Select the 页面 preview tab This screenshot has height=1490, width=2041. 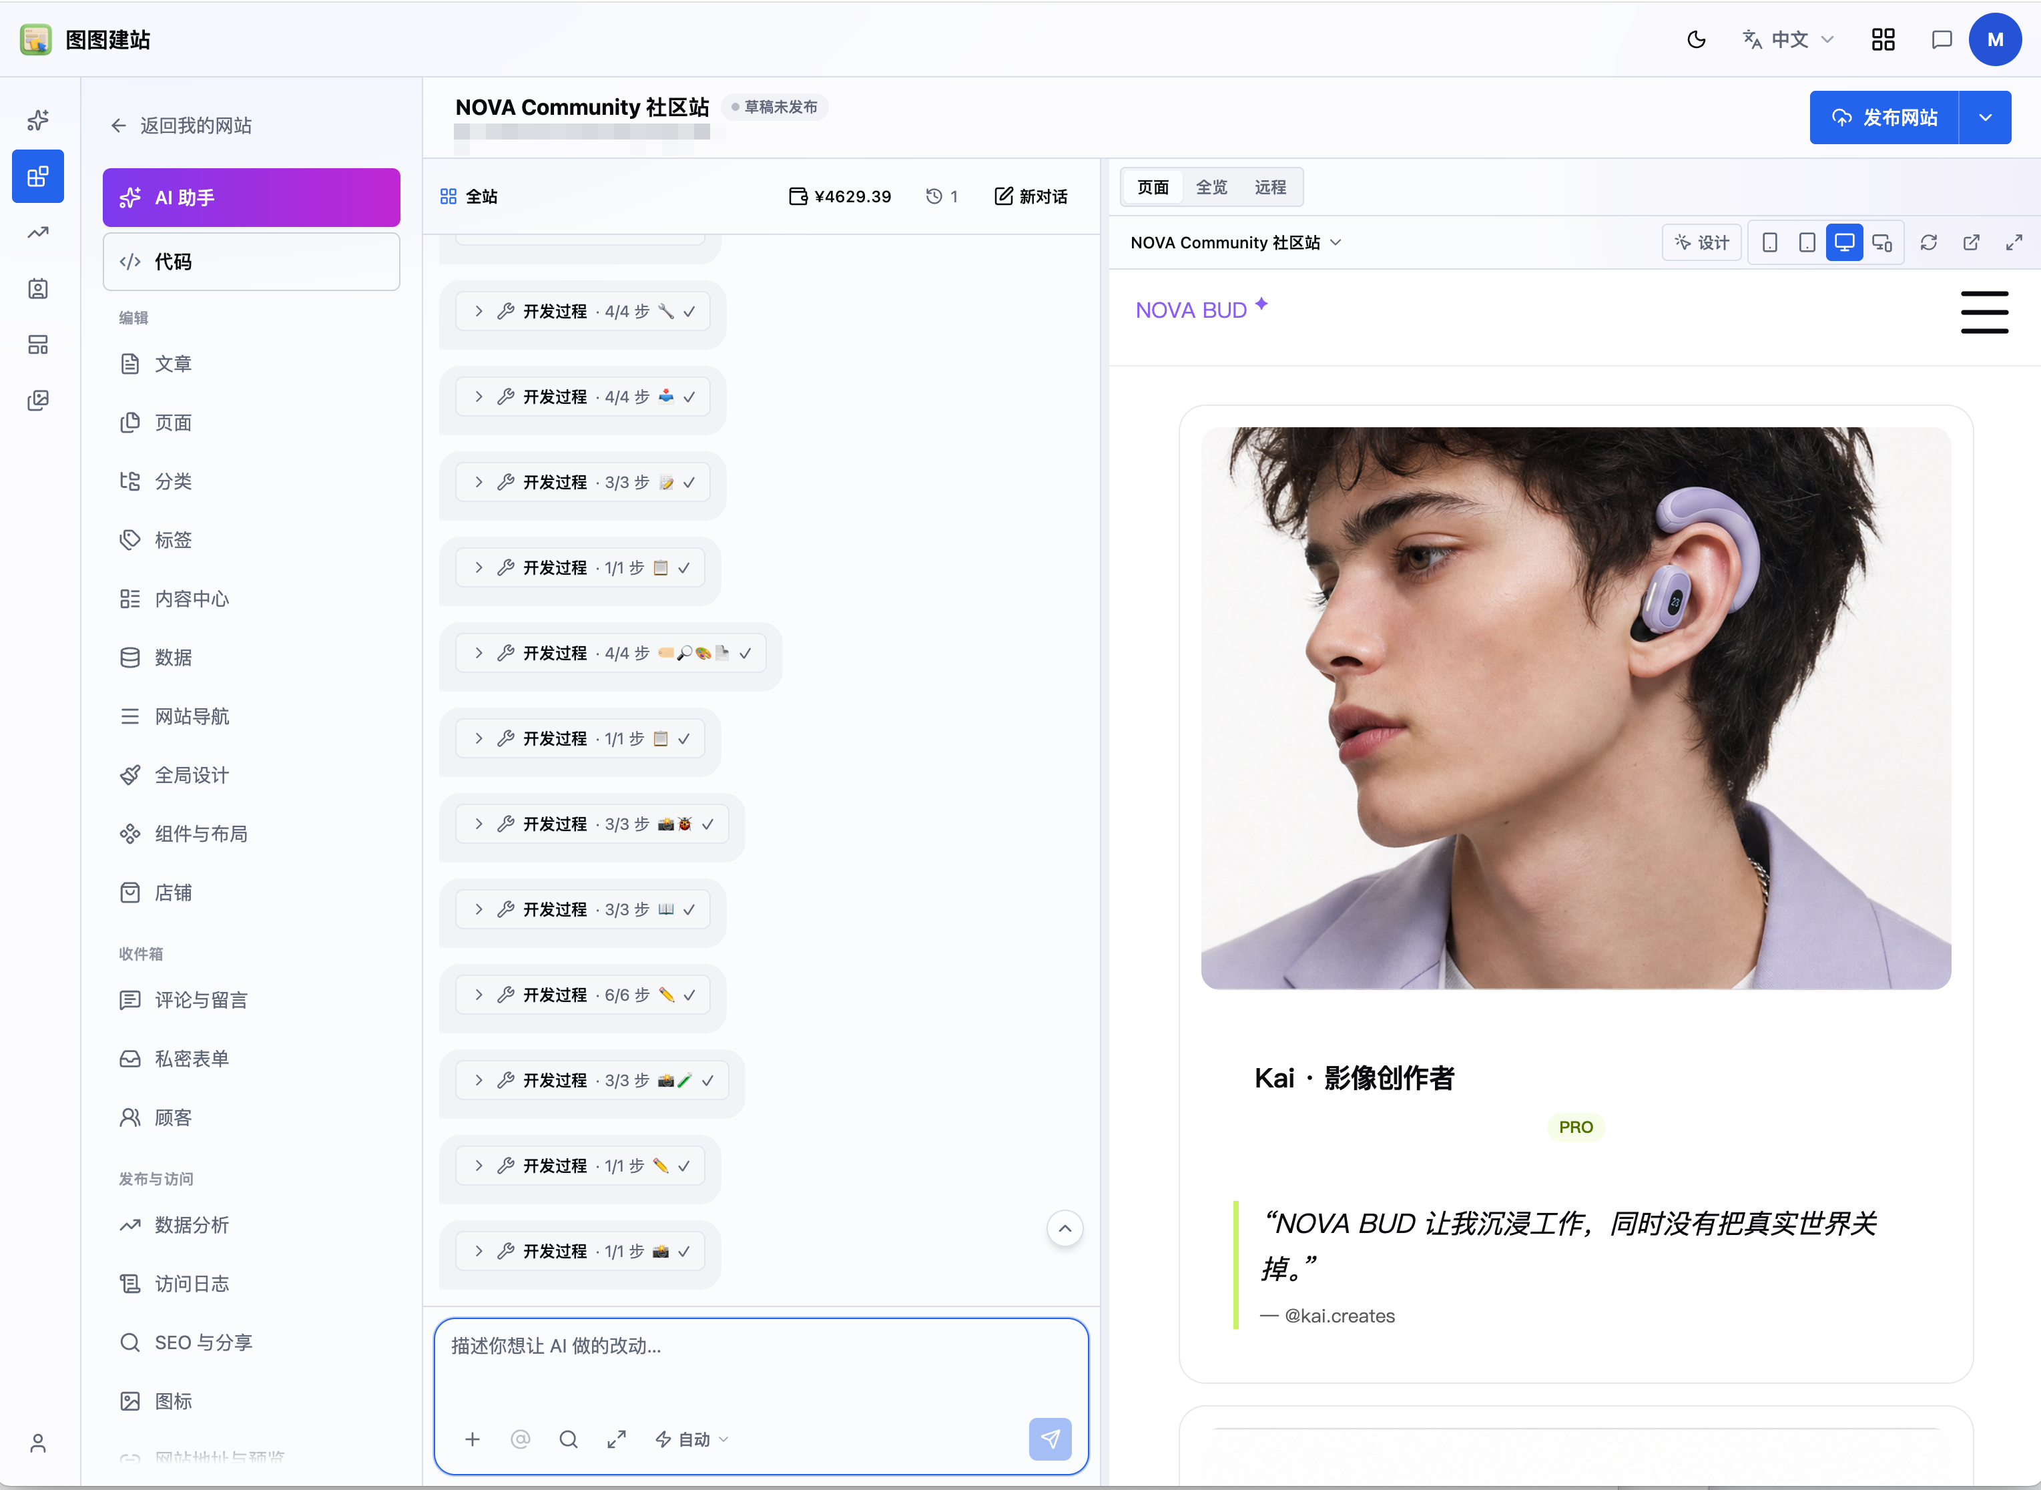coord(1153,187)
